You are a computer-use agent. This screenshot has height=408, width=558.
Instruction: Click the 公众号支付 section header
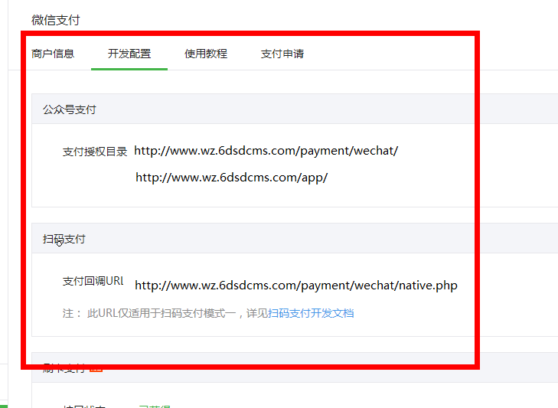pyautogui.click(x=70, y=109)
